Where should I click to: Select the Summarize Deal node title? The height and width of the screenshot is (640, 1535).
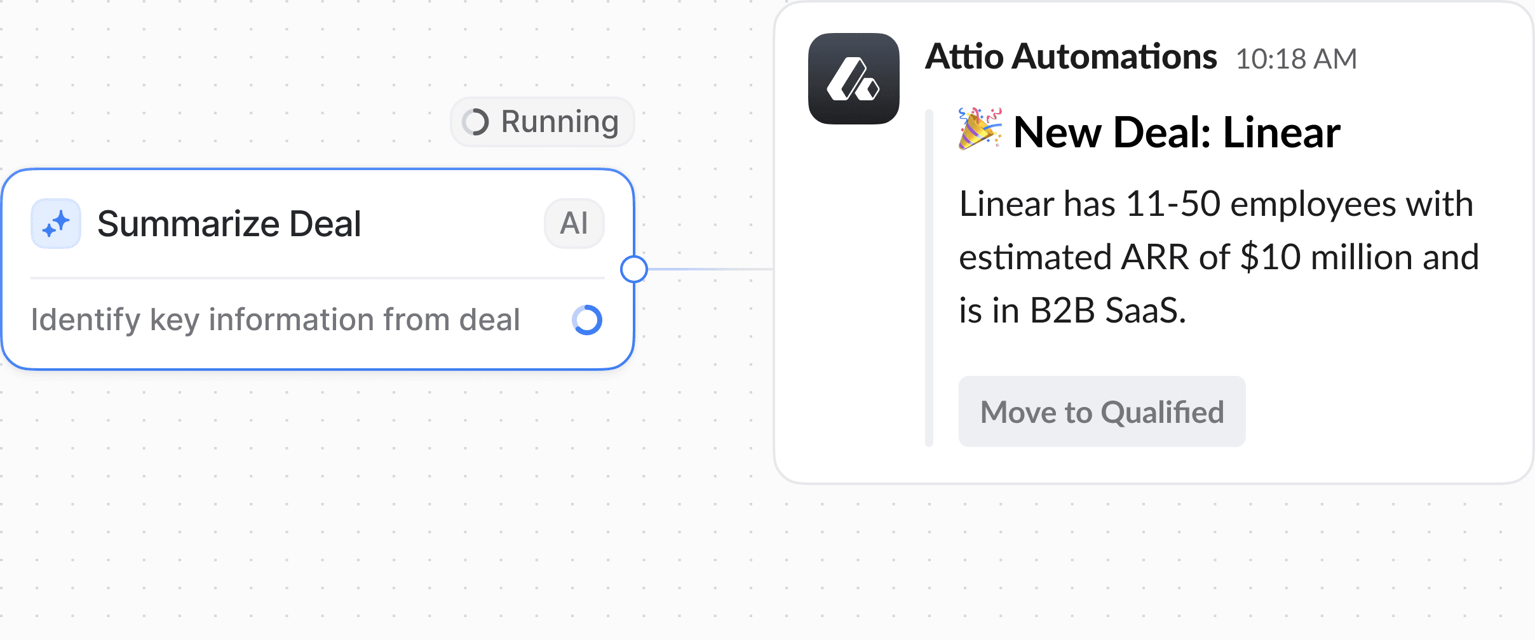click(x=229, y=223)
